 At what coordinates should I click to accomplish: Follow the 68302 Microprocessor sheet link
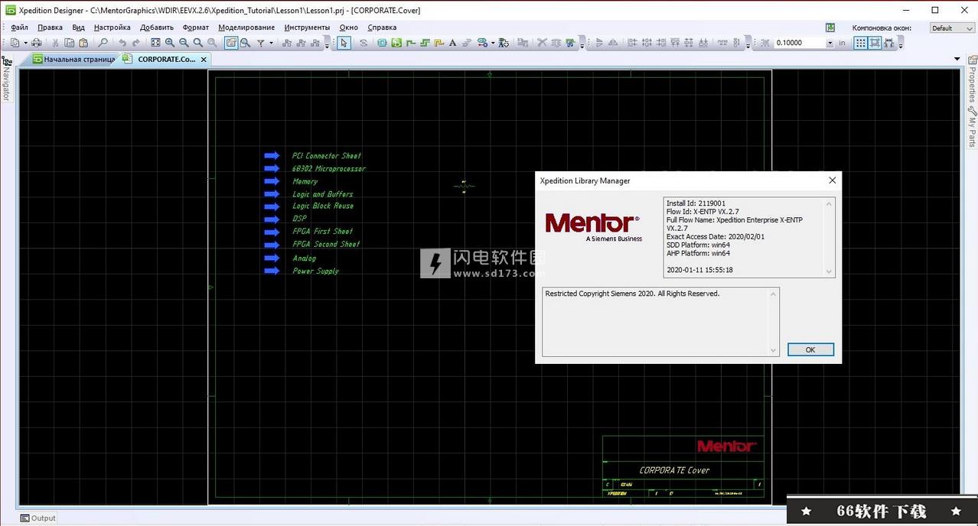click(x=328, y=169)
